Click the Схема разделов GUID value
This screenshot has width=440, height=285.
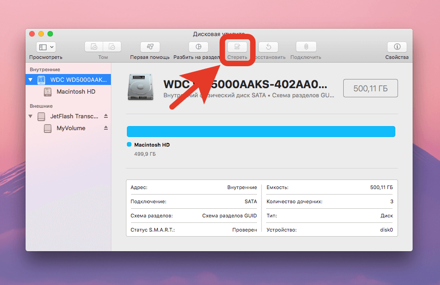[x=229, y=216]
